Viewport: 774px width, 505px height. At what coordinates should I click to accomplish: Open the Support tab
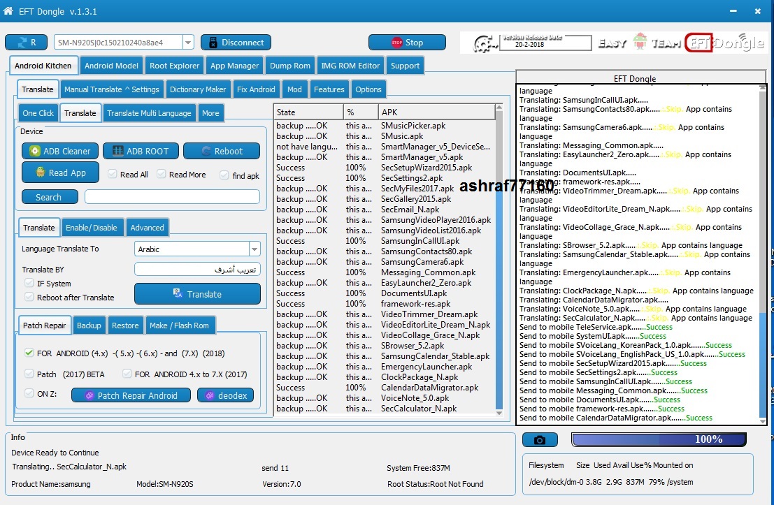click(x=405, y=66)
